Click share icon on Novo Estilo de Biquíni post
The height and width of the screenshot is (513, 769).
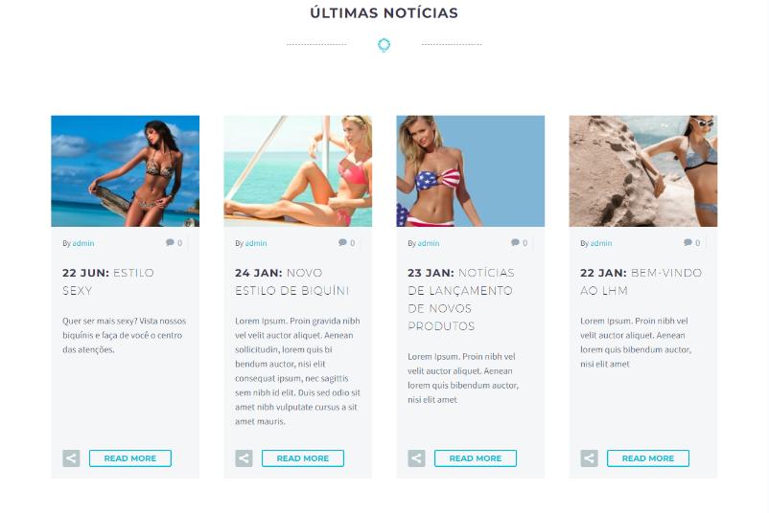tap(244, 458)
